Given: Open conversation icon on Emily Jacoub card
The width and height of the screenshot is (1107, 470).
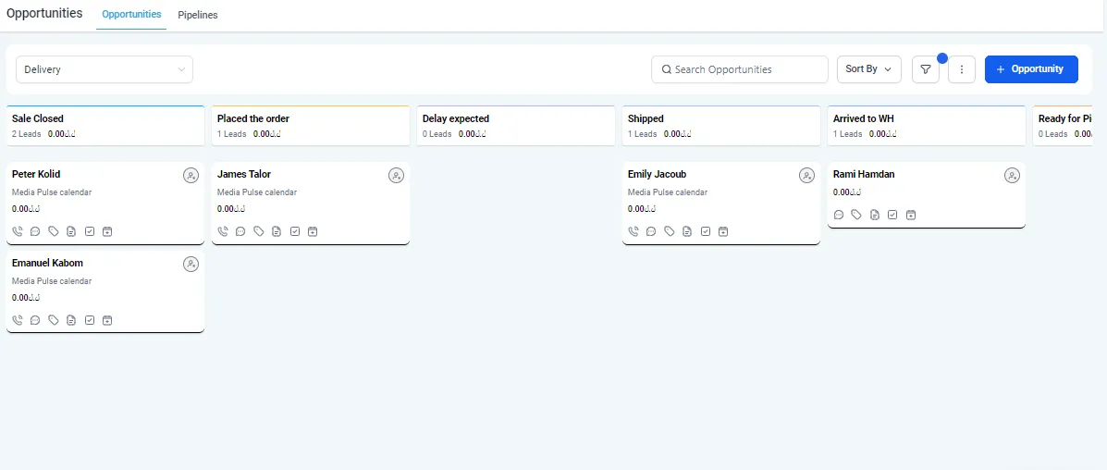Looking at the screenshot, I should 651,231.
